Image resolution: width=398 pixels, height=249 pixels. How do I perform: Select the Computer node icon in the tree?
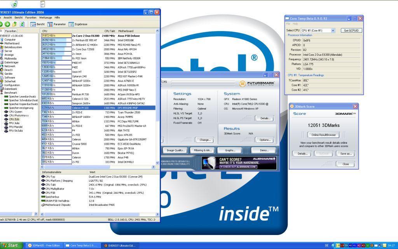(2, 40)
